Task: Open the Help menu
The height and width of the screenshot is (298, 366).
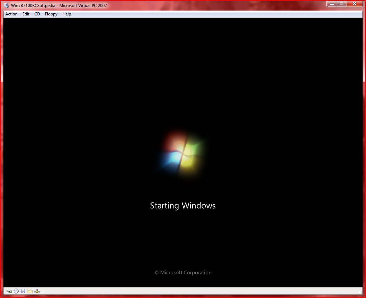Action: click(67, 14)
